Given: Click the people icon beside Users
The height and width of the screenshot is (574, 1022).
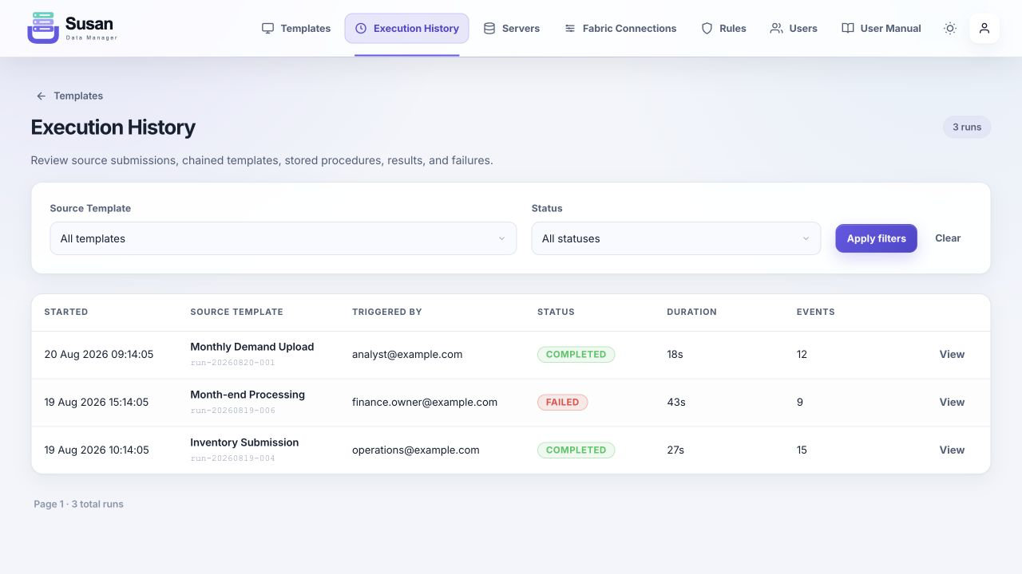Looking at the screenshot, I should coord(776,29).
